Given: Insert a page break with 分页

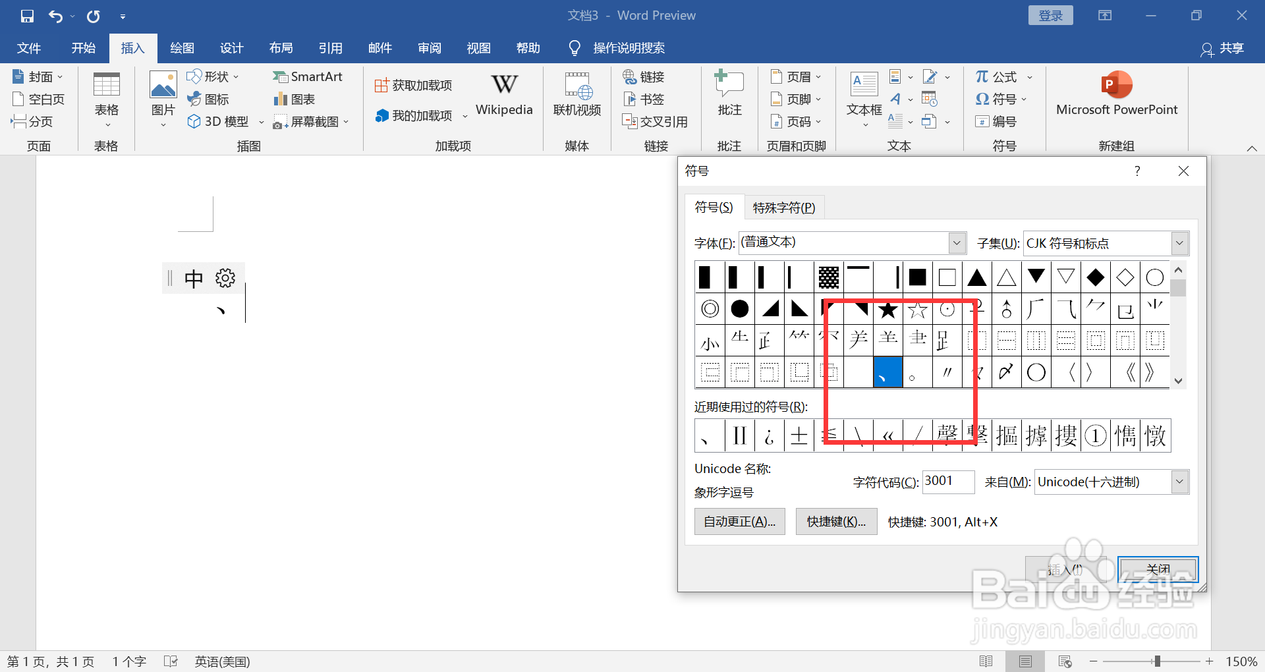Looking at the screenshot, I should pyautogui.click(x=32, y=122).
